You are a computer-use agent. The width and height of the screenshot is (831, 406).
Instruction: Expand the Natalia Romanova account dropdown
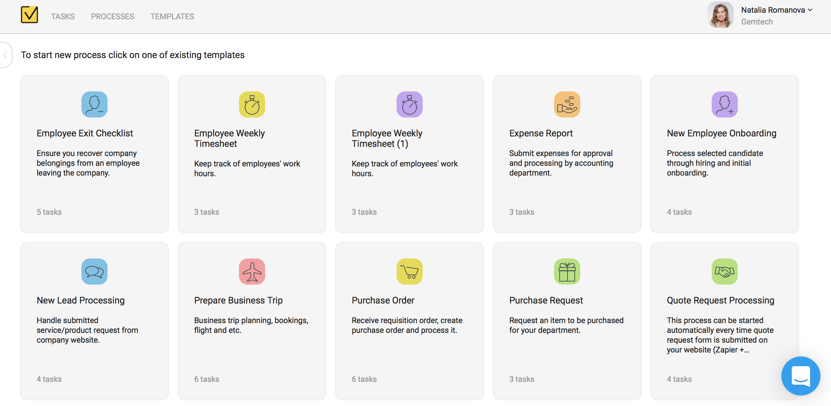point(810,10)
